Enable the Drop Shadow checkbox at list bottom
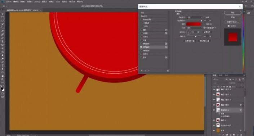 (142, 58)
